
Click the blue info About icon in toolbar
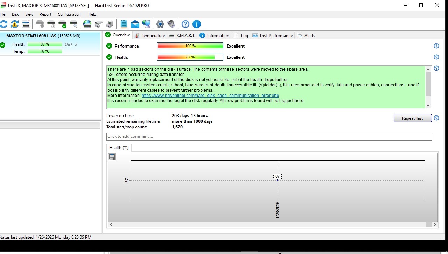(x=197, y=24)
